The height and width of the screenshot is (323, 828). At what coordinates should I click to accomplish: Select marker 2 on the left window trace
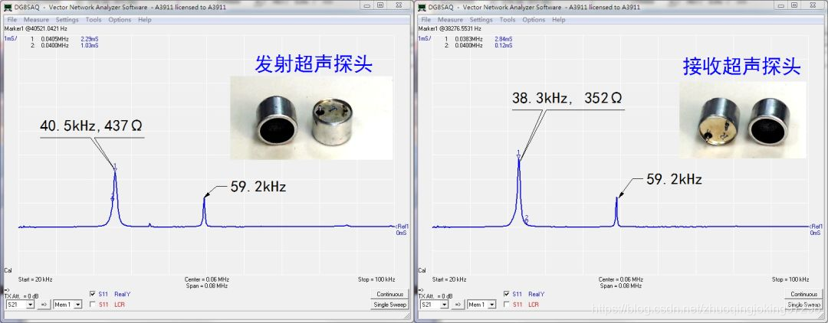click(x=113, y=198)
